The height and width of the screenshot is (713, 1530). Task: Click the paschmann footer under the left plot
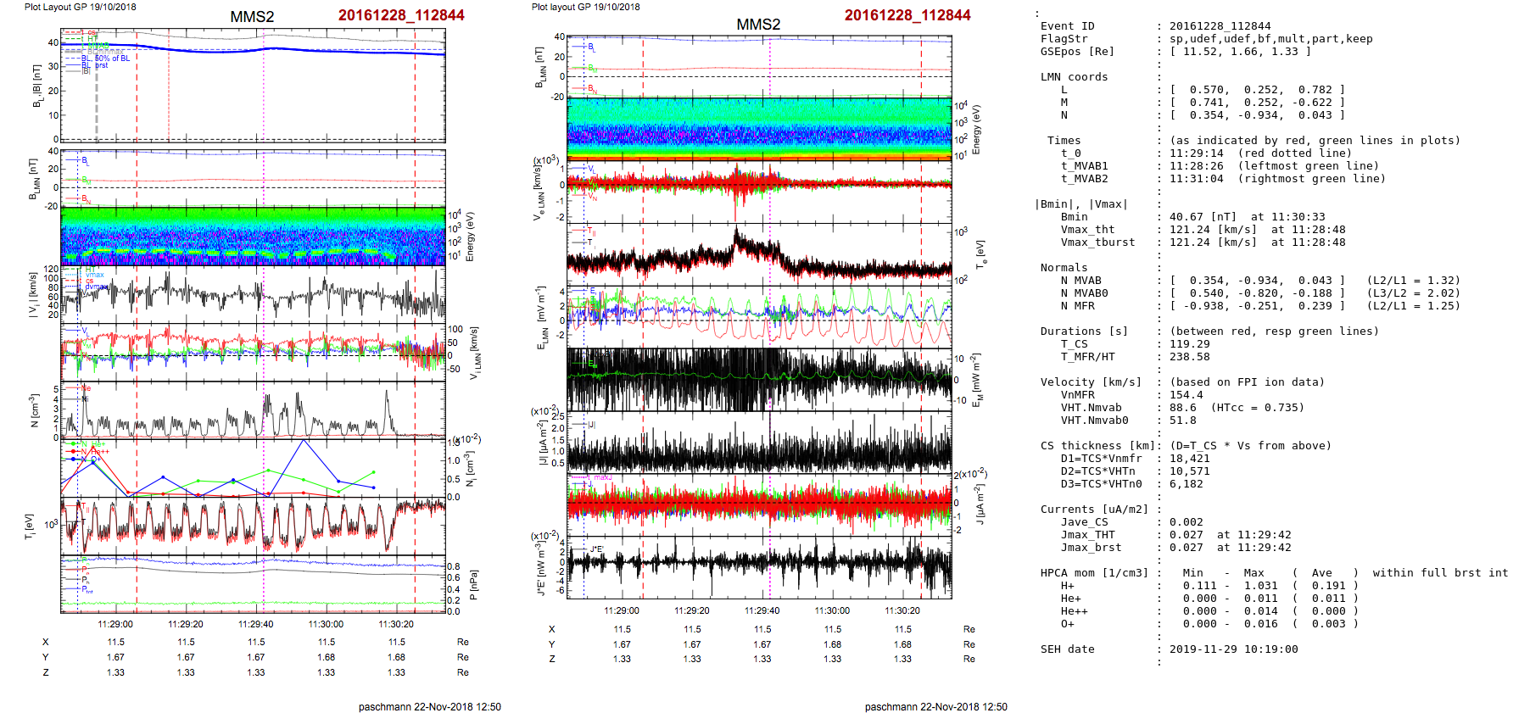click(429, 706)
